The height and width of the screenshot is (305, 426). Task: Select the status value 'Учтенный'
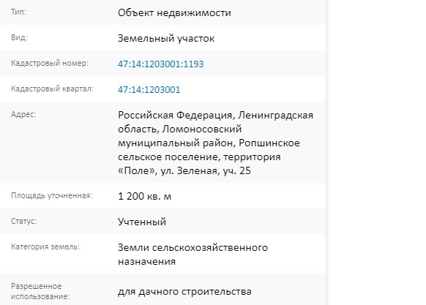[142, 222]
